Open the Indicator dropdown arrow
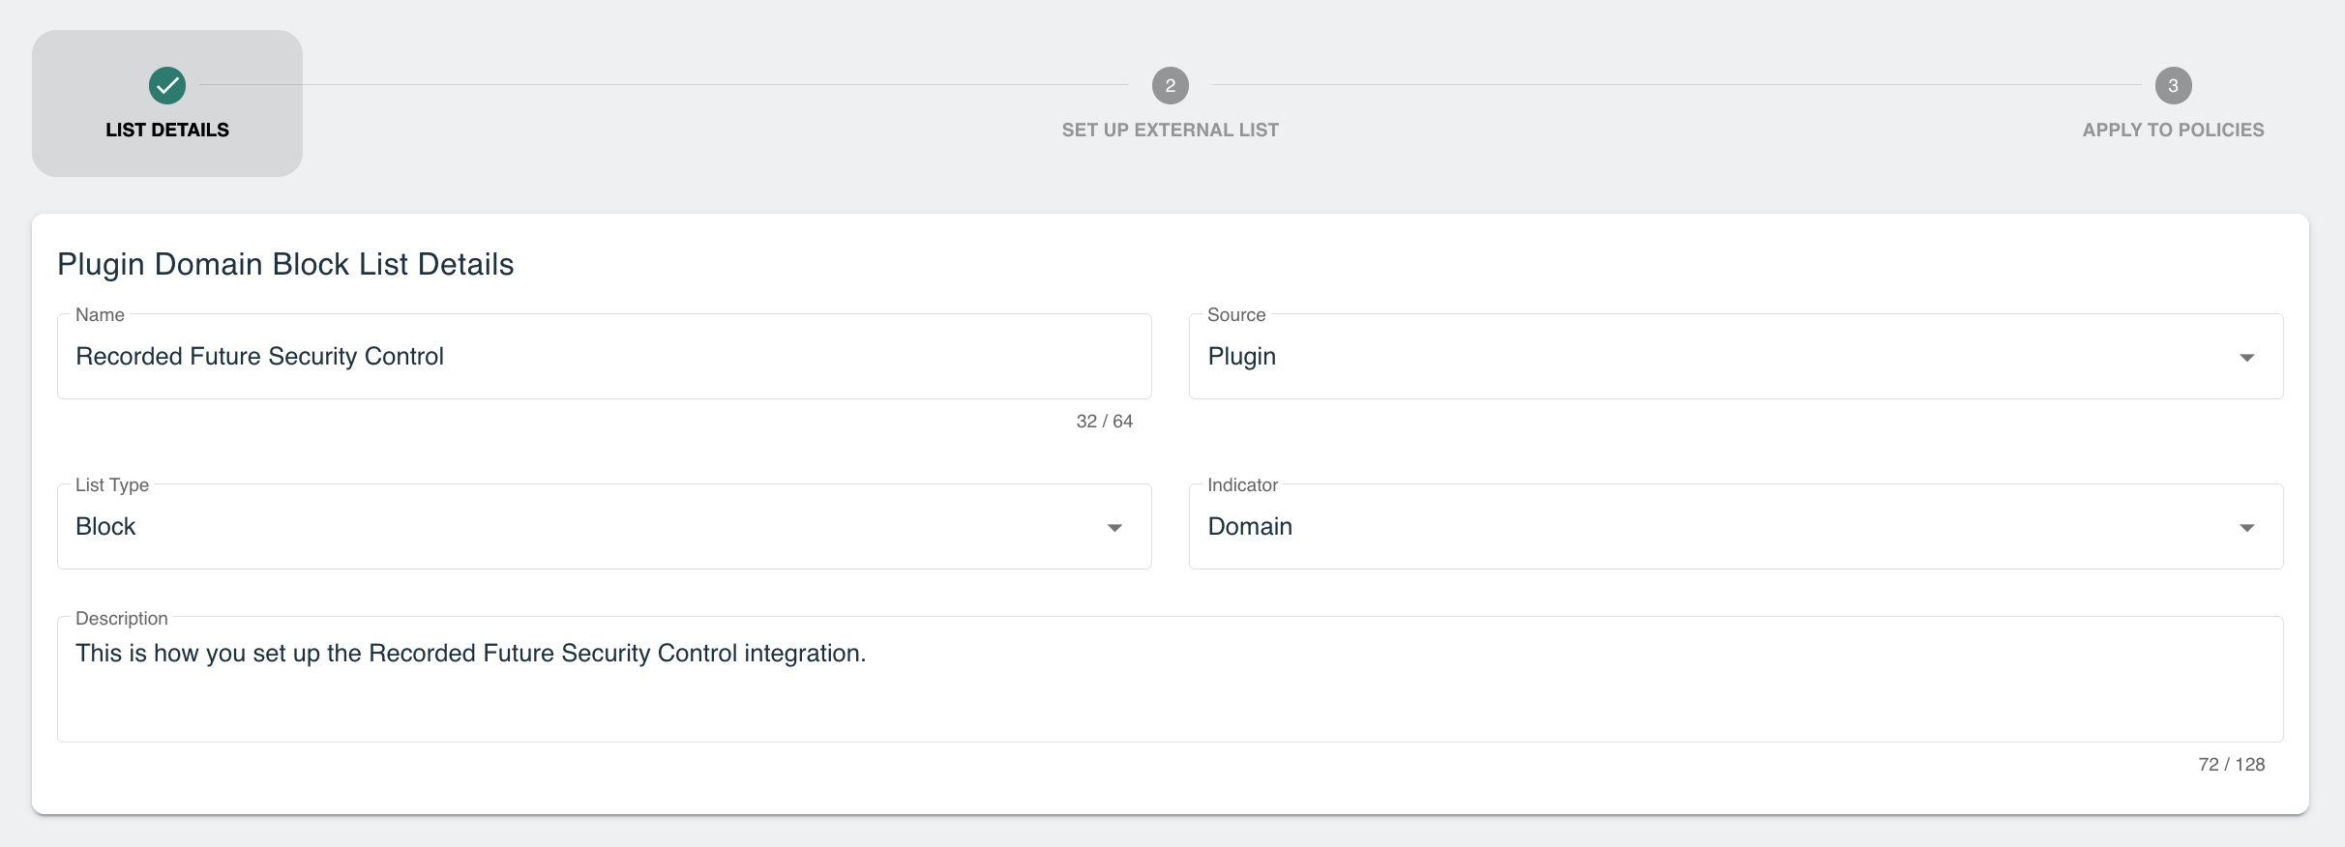 [2247, 528]
